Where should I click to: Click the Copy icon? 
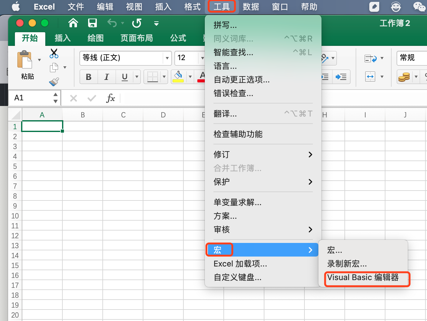click(x=54, y=67)
